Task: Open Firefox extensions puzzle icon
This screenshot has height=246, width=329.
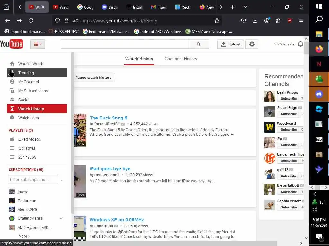Action: point(278,20)
